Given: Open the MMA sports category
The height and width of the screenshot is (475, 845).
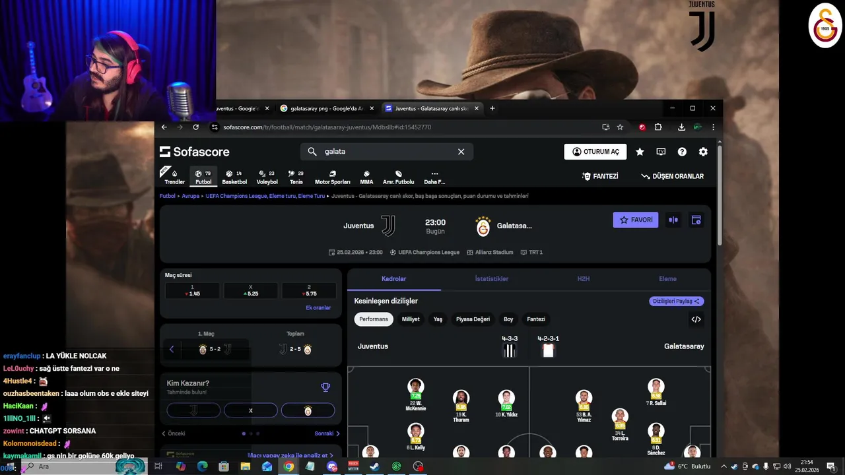Looking at the screenshot, I should [x=366, y=177].
